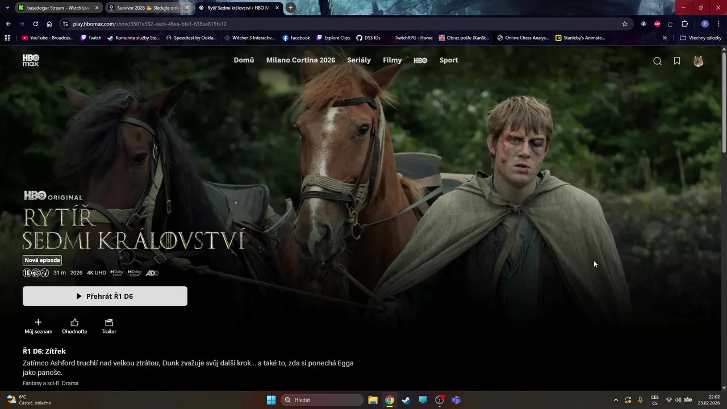
Task: Add show to Můj seznam
Action: click(x=38, y=326)
